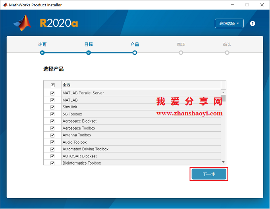This screenshot has height=209, width=270.
Task: Select the 确认 step label
Action: coord(227,44)
